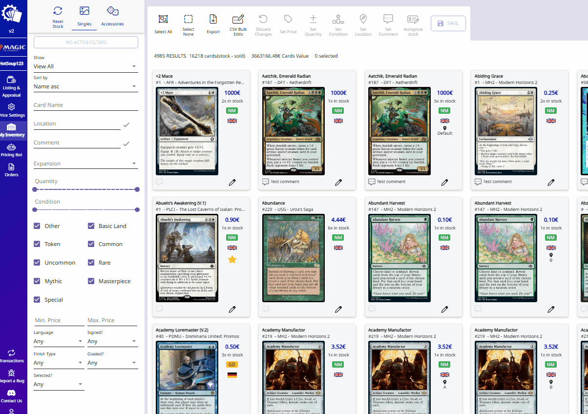Viewport: 588px width, 414px height.
Task: Click the comment icon on the +2 Mace card
Action: tap(159, 182)
